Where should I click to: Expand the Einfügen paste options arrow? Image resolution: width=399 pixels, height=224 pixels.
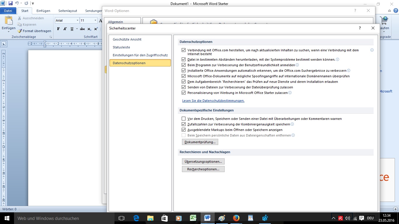(9, 32)
